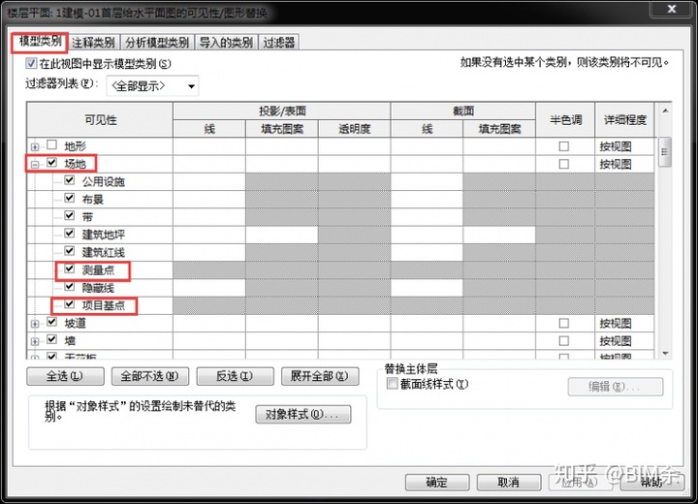The width and height of the screenshot is (698, 504).
Task: Select the 测量点 row label
Action: [x=98, y=270]
